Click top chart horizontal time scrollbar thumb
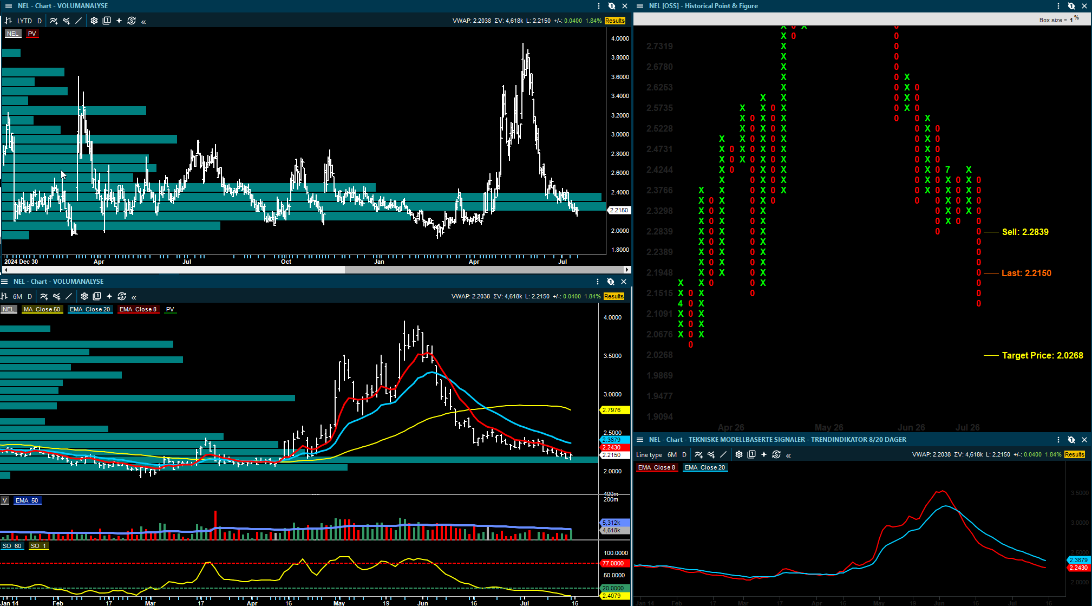 tap(484, 270)
